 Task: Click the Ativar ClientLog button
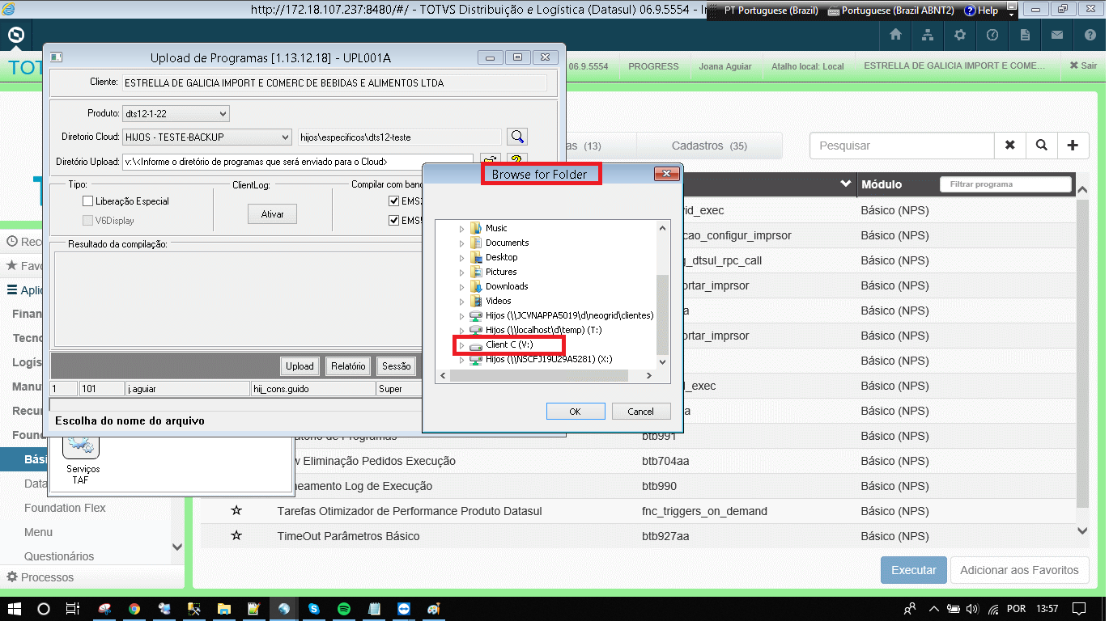272,214
